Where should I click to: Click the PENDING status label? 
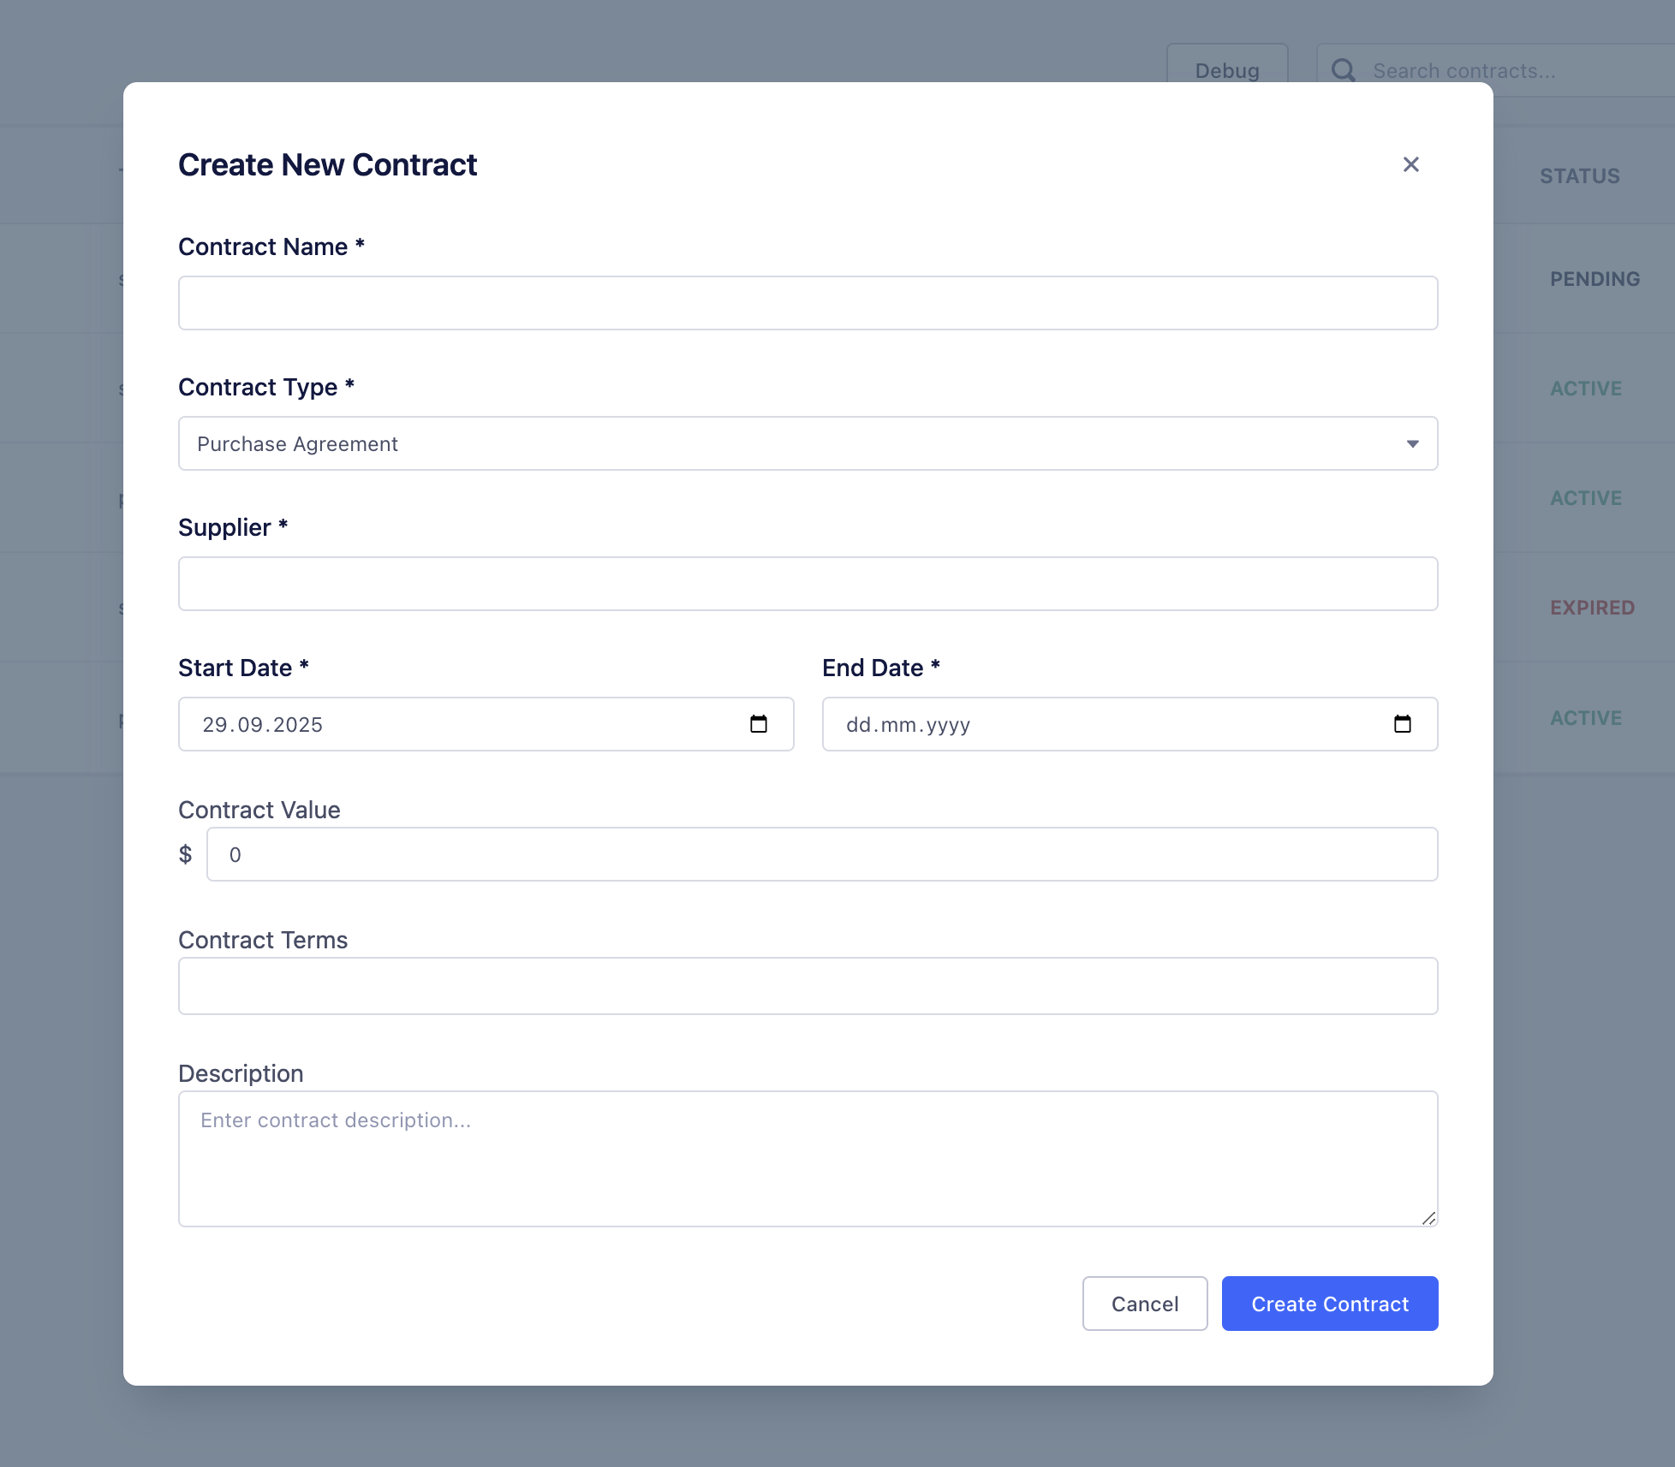pos(1594,278)
